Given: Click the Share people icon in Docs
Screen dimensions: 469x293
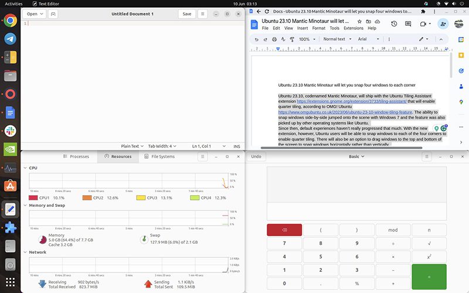Looking at the screenshot, I should coord(443,23).
